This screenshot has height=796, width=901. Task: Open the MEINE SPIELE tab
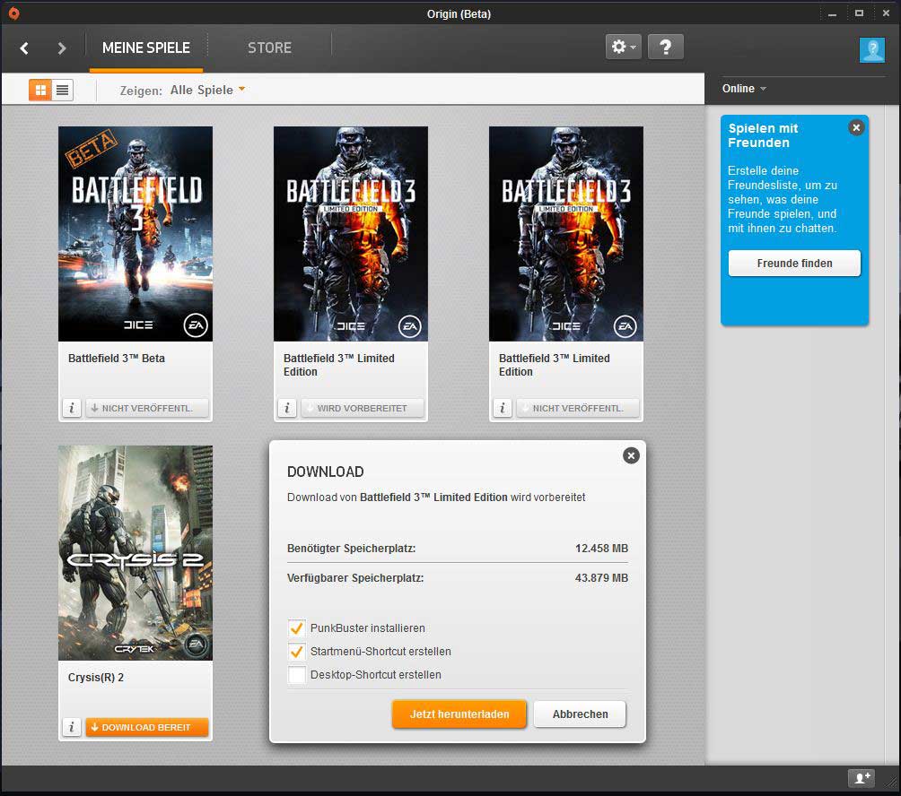[x=146, y=48]
